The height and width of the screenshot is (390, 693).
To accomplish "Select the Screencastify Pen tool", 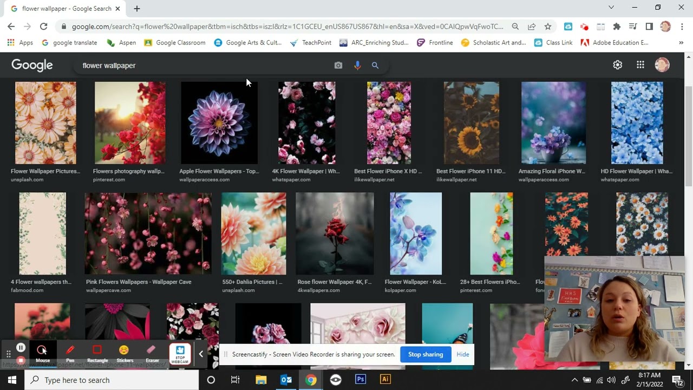I will coord(70,353).
